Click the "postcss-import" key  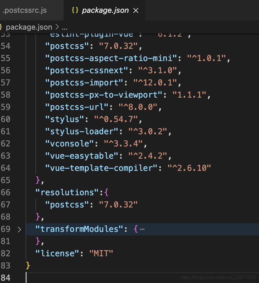click(84, 83)
